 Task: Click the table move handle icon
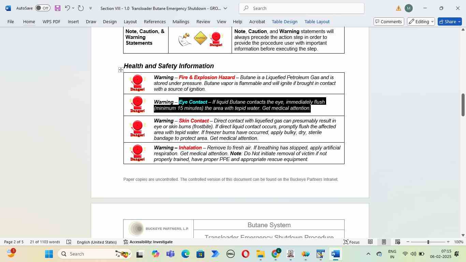click(121, 70)
